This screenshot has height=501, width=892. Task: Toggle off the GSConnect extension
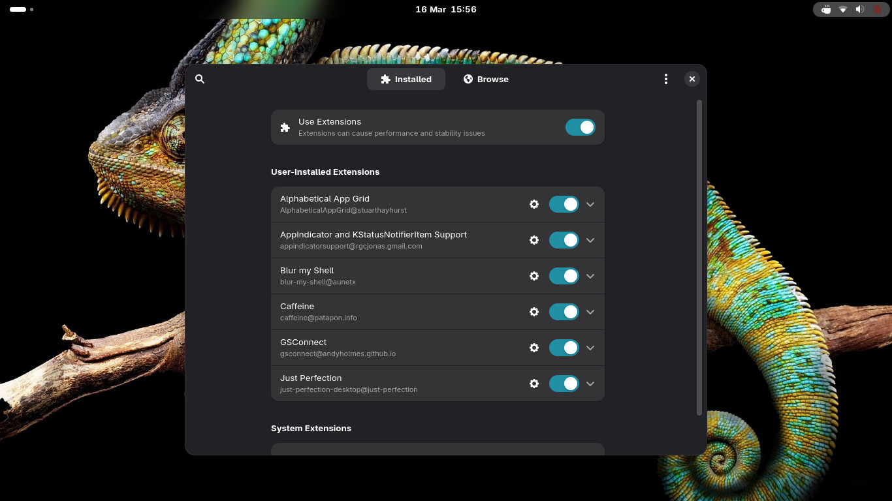(564, 348)
